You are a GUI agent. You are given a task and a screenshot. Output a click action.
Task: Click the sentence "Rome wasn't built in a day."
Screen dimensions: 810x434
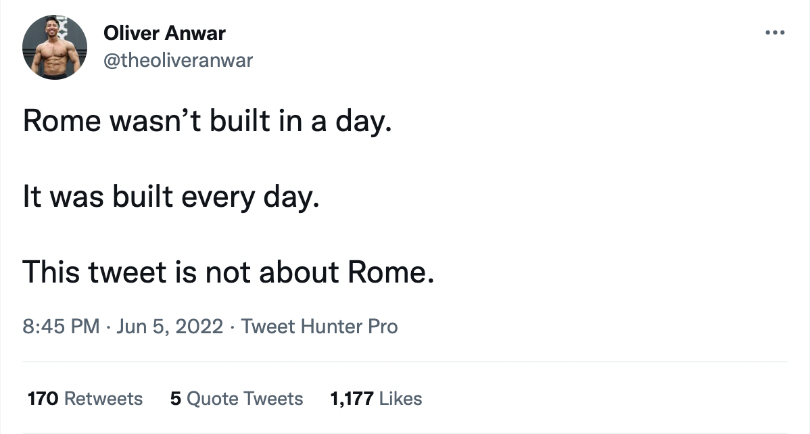pyautogui.click(x=208, y=121)
